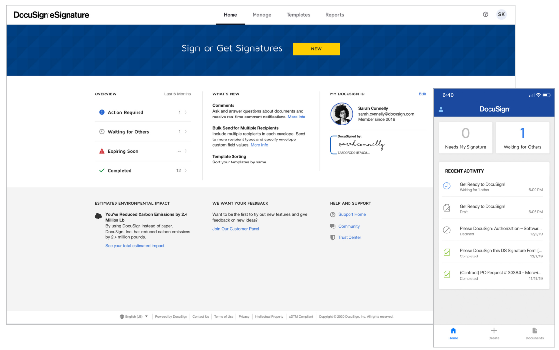Screen dimensions: 559x350
Task: Expand the Waiting for Others chevron
Action: click(186, 132)
